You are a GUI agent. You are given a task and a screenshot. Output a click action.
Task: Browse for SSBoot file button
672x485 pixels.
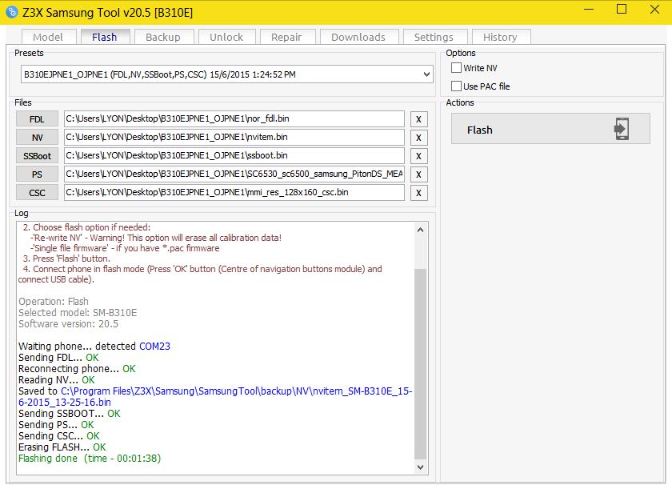[x=37, y=156]
